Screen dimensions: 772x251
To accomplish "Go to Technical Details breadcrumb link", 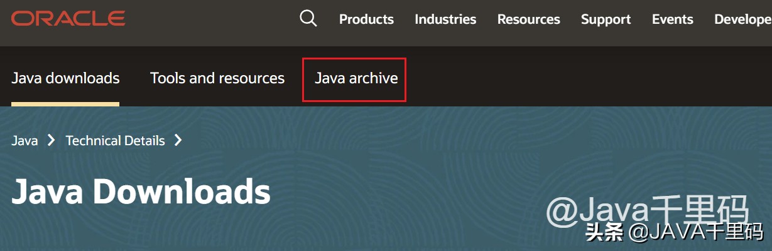I will pos(115,141).
